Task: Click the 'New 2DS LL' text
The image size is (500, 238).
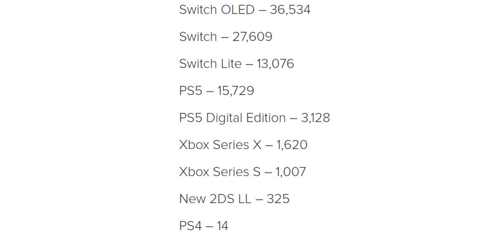Action: click(215, 199)
